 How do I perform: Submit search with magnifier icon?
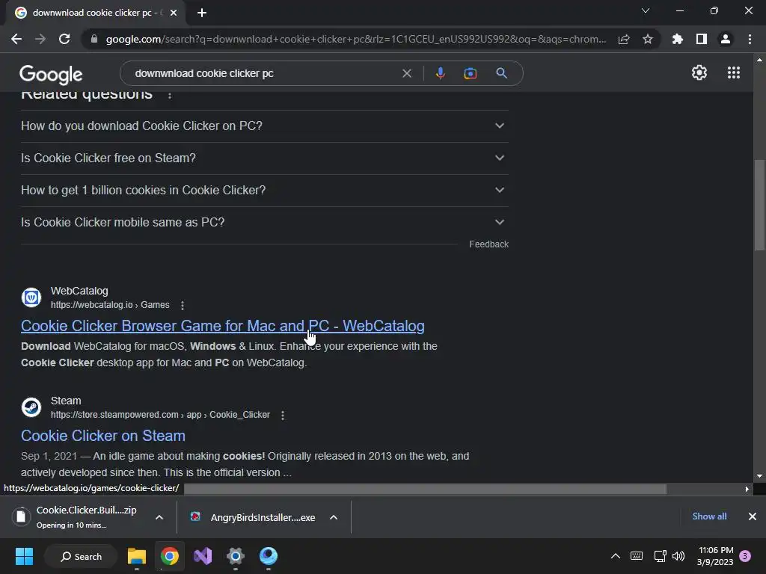[x=501, y=73]
